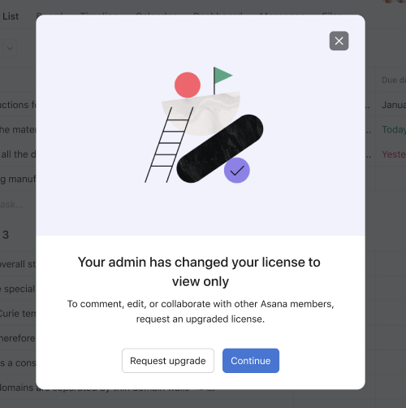Screen dimensions: 406x408
Task: Click the red circle in the illustration
Action: 188,85
